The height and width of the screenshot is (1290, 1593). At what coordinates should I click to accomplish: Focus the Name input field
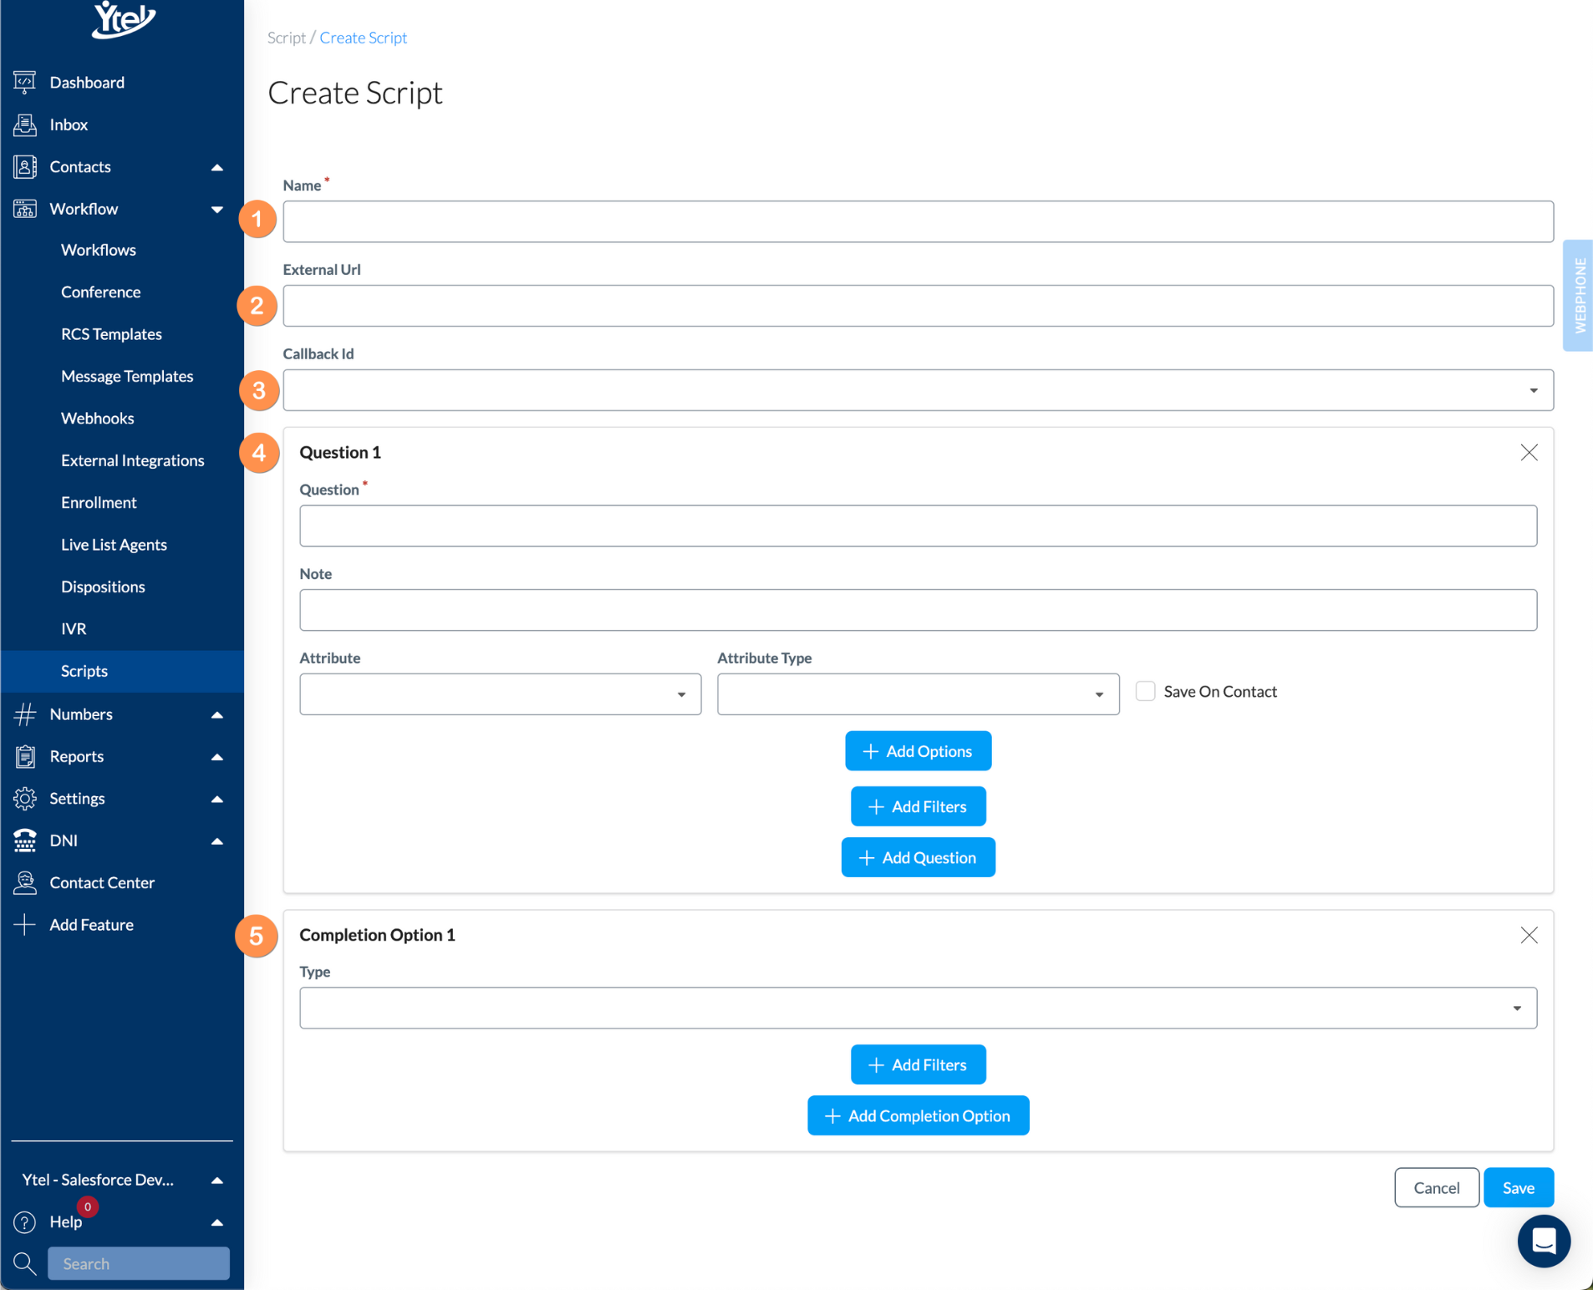click(918, 221)
